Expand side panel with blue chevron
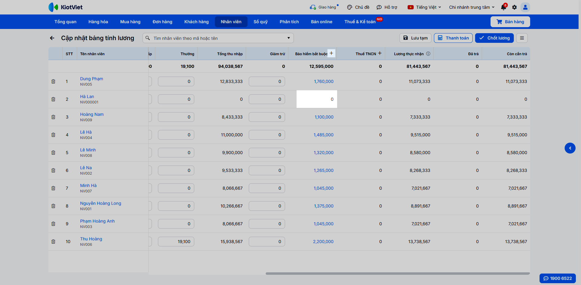581x285 pixels. (570, 148)
